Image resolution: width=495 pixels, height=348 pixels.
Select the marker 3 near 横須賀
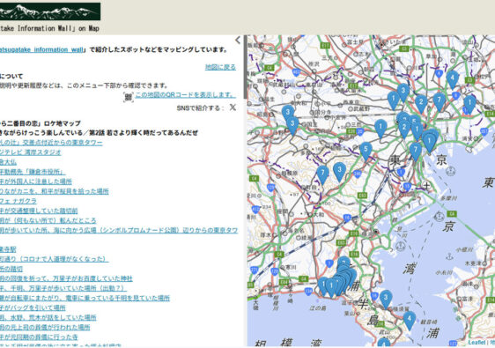pyautogui.click(x=386, y=300)
